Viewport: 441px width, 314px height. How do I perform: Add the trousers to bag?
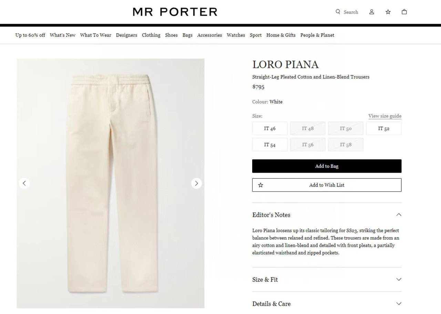(x=327, y=166)
